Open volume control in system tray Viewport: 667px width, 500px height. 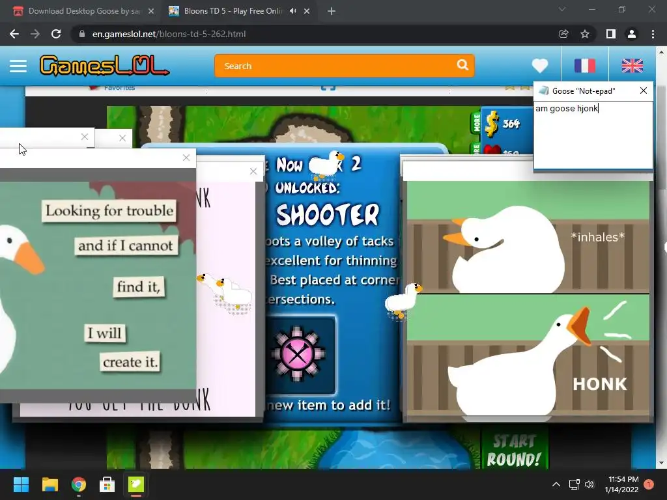(589, 484)
